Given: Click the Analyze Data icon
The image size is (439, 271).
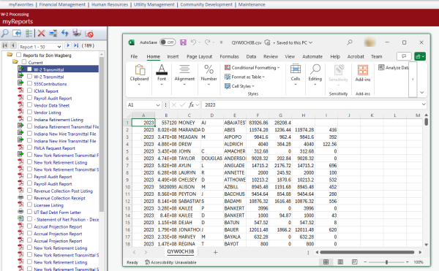Looking at the screenshot, I should click(381, 68).
